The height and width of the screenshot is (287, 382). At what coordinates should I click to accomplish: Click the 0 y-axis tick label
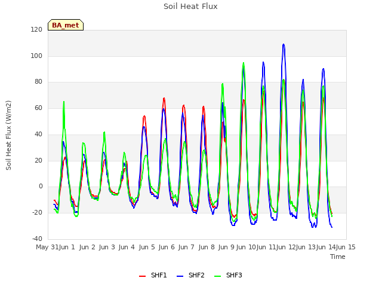(x=41, y=187)
